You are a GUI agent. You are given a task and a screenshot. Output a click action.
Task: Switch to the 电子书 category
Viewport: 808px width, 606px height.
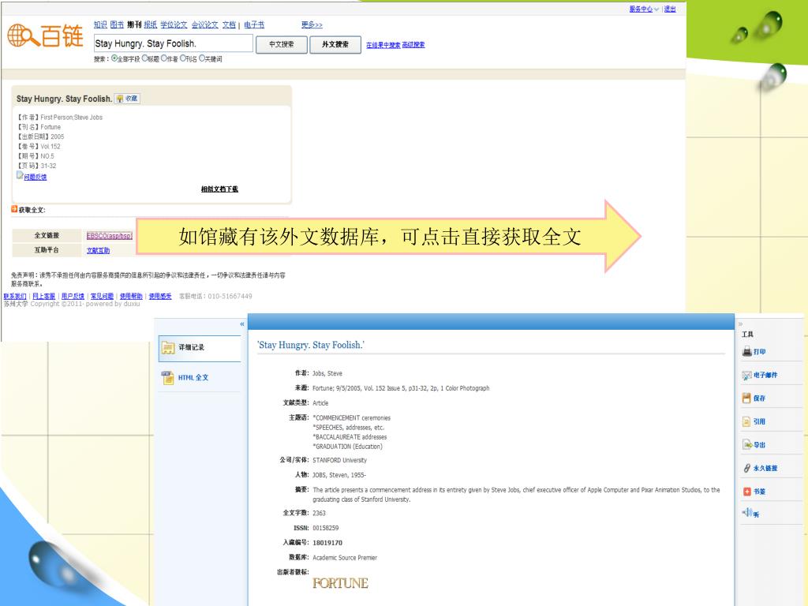[254, 24]
